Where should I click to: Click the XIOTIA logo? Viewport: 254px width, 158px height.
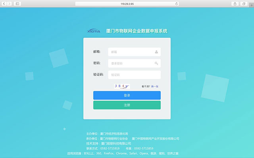(x=94, y=31)
